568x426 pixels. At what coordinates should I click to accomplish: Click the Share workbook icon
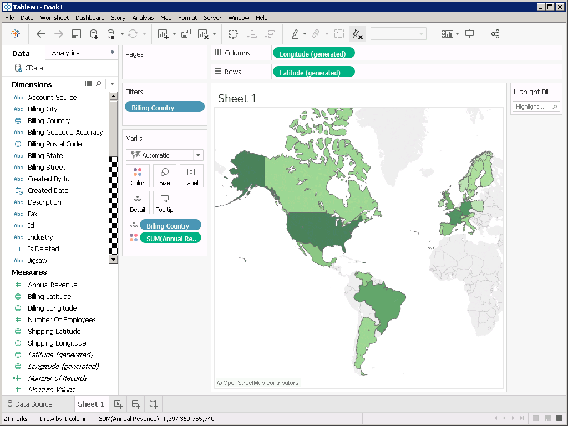495,34
